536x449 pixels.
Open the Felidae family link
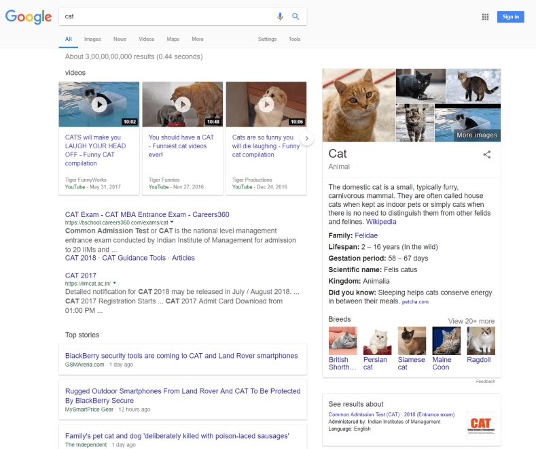point(366,235)
